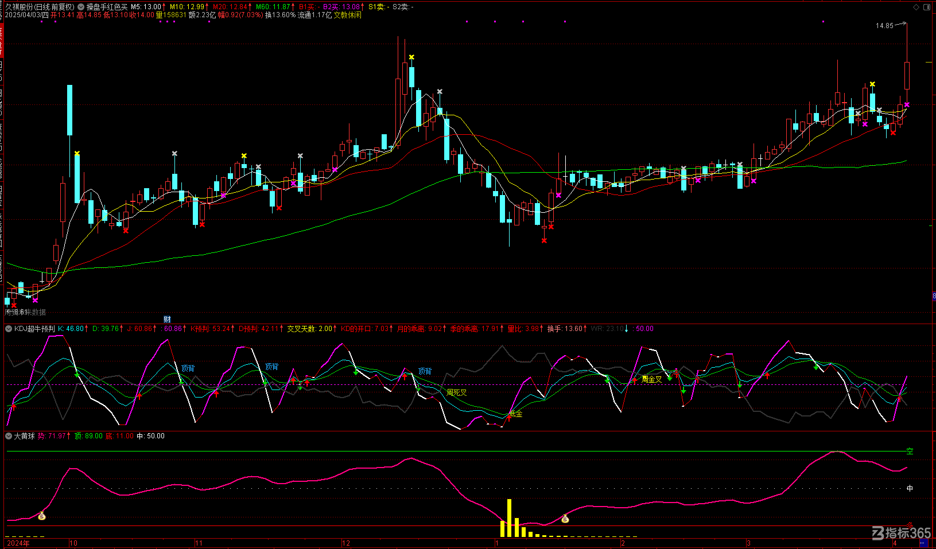This screenshot has height=549, width=936.
Task: Click the B2买: 13.08 value
Action: tap(341, 7)
